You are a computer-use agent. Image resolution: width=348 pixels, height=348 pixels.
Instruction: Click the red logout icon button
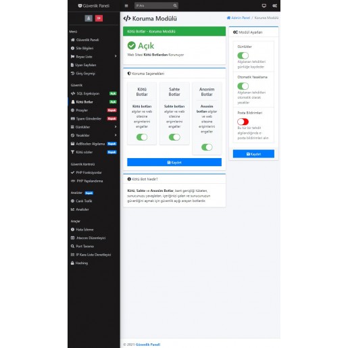coord(99,18)
